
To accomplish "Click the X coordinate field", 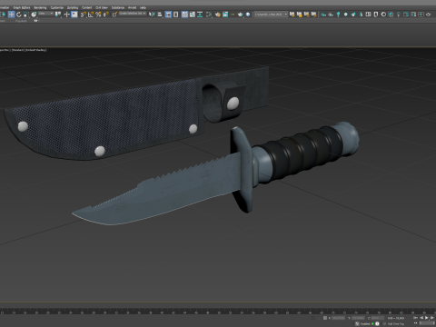I will (339, 318).
